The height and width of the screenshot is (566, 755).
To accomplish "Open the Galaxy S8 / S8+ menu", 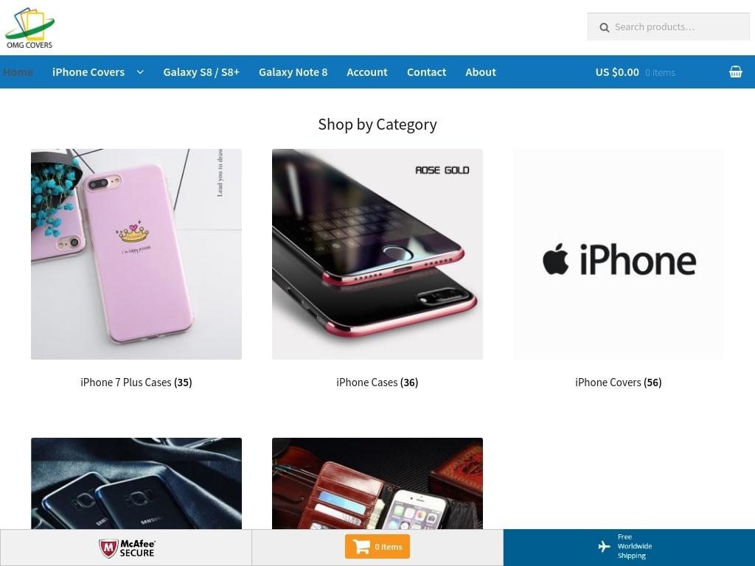I will [201, 72].
